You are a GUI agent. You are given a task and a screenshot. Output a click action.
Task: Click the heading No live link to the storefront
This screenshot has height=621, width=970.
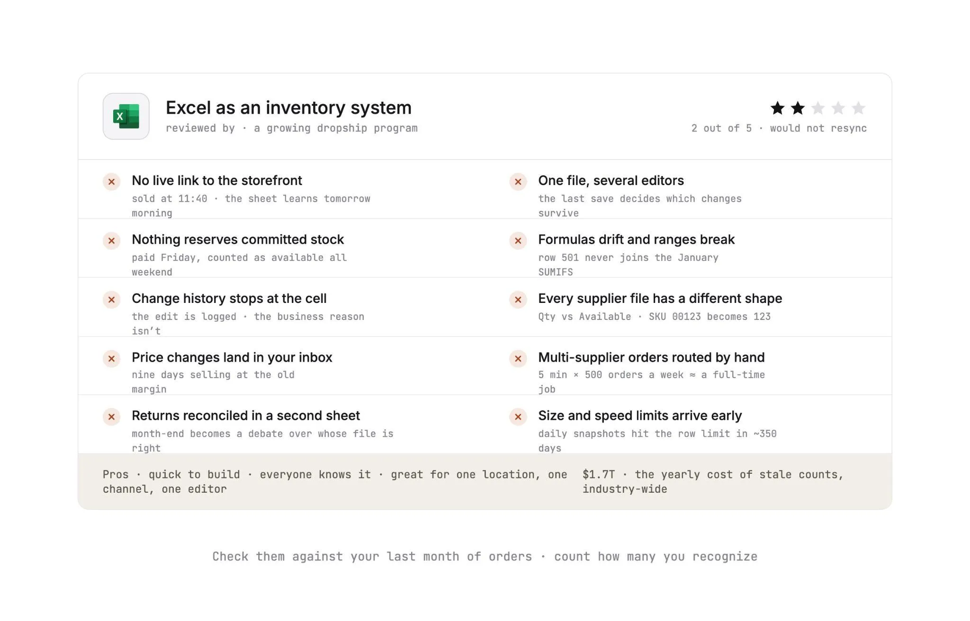tap(217, 180)
